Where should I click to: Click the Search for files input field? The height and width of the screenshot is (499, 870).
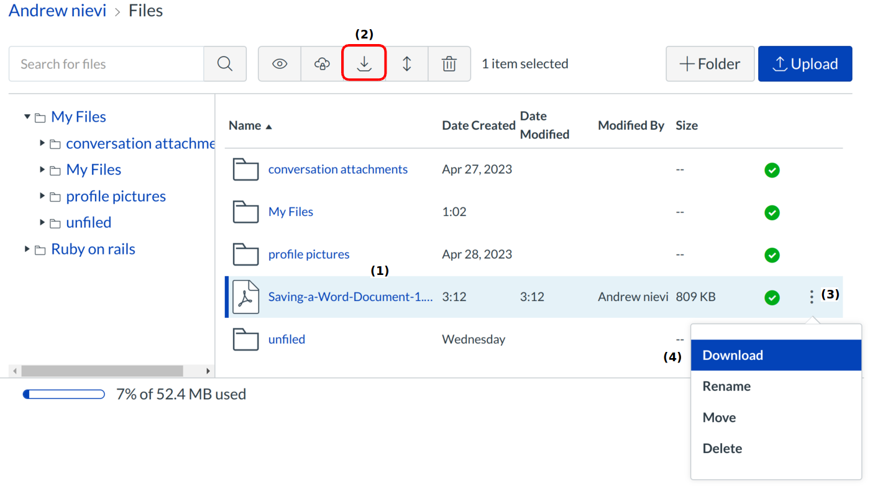coord(106,64)
